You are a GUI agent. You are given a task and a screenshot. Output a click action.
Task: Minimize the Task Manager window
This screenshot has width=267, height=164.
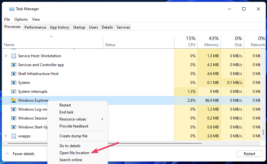pyautogui.click(x=229, y=9)
